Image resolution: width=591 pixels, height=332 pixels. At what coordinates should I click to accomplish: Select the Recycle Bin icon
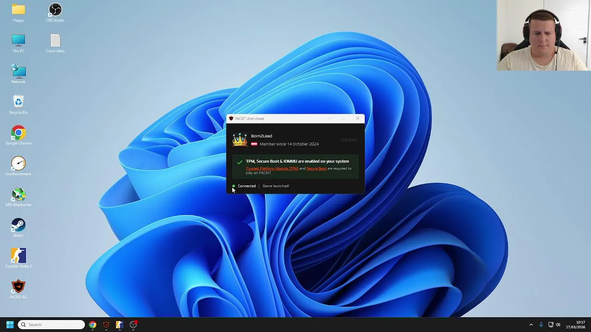pyautogui.click(x=18, y=105)
